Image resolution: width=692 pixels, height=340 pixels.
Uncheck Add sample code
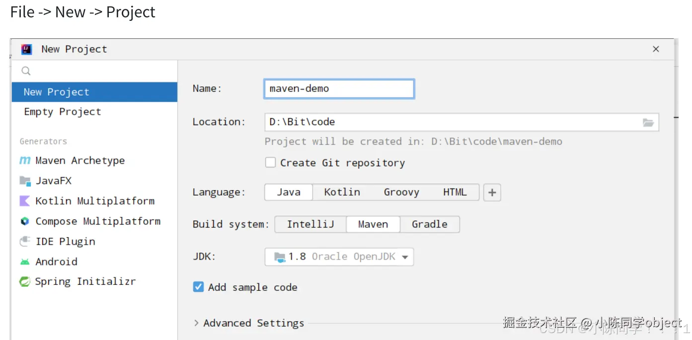coord(198,287)
